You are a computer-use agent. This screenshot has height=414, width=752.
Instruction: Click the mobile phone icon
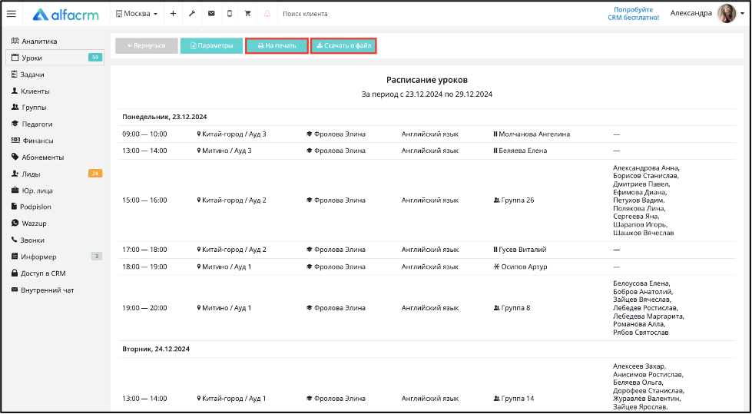230,14
